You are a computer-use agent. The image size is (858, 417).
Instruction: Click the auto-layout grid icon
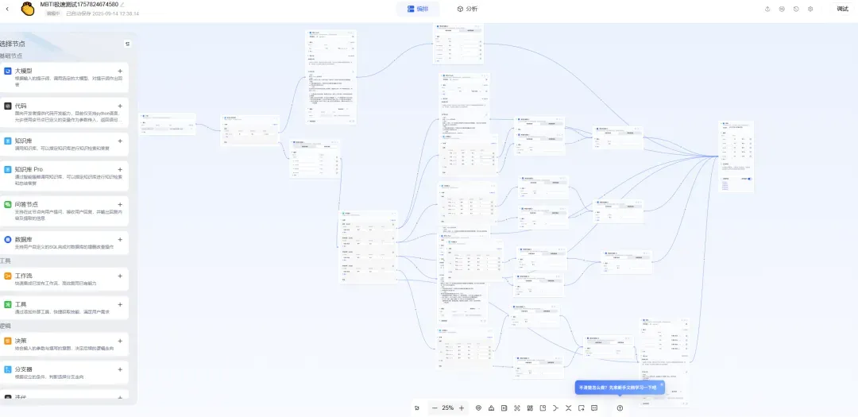point(530,408)
